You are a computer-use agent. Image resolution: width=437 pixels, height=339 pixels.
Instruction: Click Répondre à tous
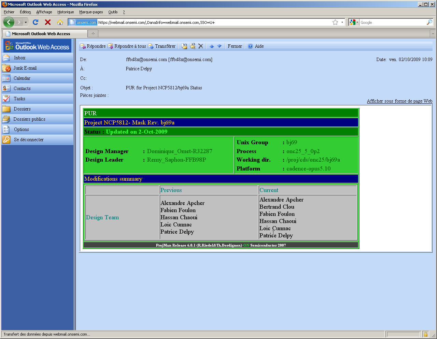[x=127, y=46]
